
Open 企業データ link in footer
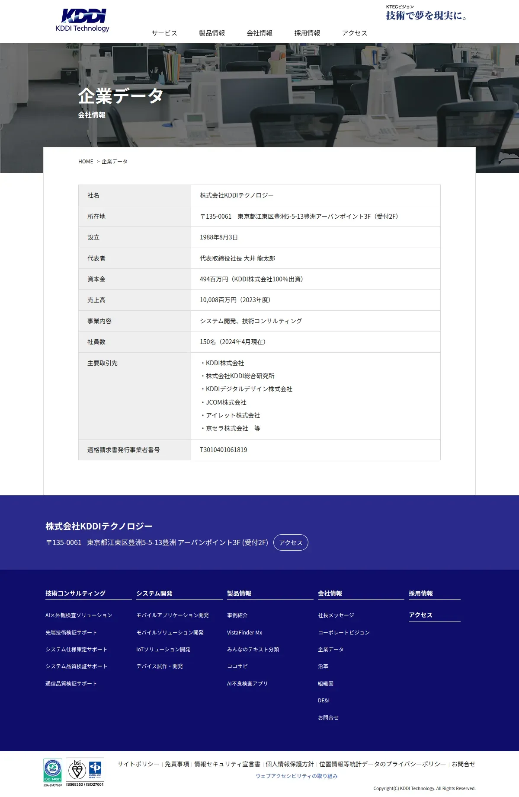pos(331,650)
